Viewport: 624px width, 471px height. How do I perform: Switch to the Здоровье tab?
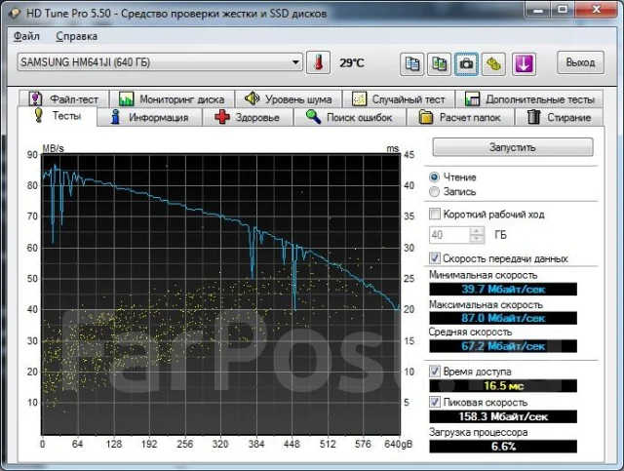248,117
